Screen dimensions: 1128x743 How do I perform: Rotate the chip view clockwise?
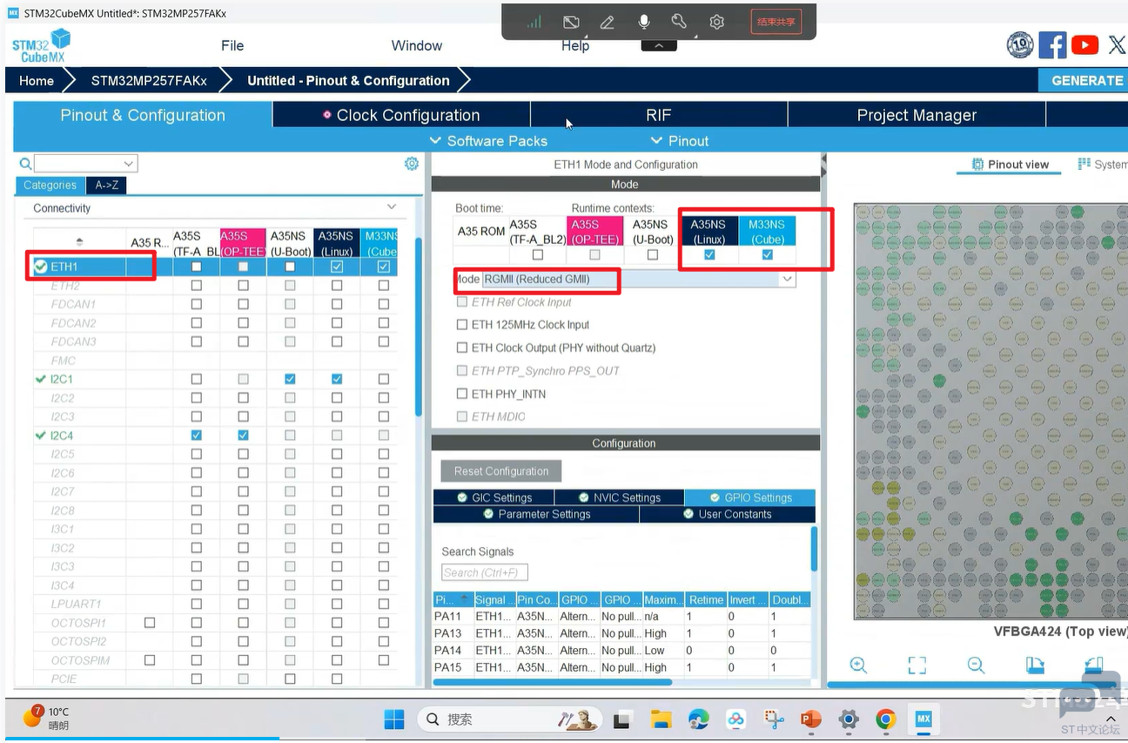1035,665
